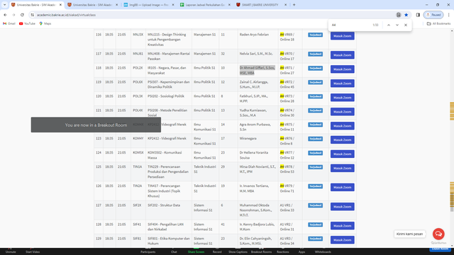Go back to the previous page
454x255 pixels.
tap(5, 15)
